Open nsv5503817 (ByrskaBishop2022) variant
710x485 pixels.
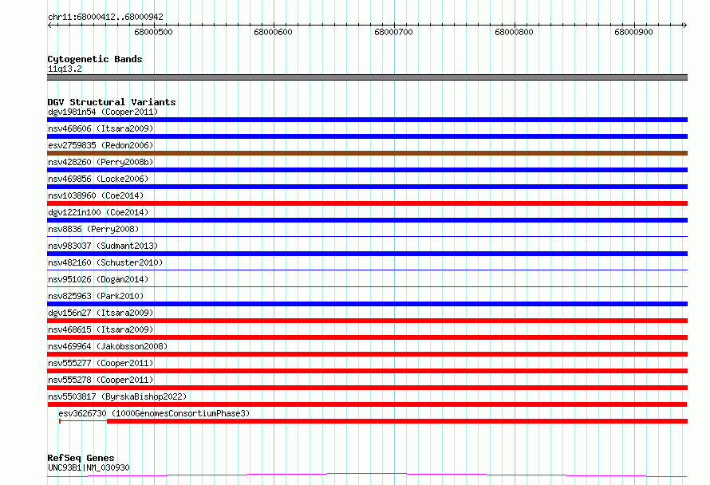tap(117, 396)
